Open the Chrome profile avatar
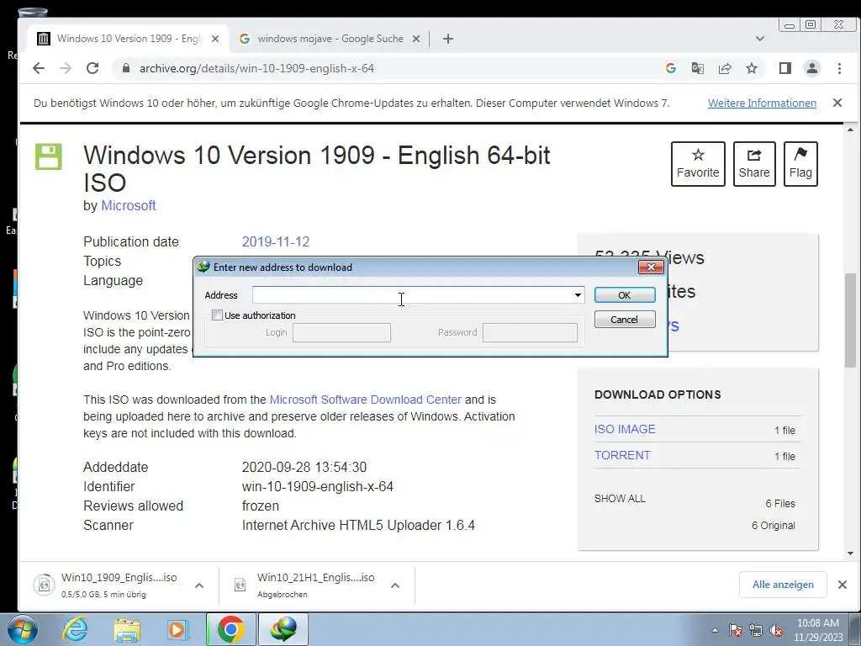The image size is (861, 646). [811, 68]
